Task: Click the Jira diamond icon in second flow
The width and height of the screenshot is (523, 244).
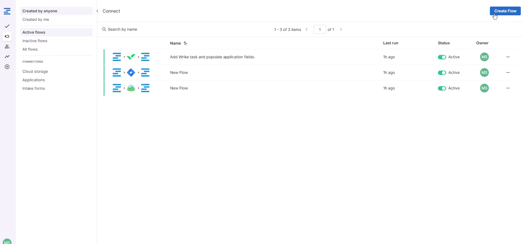Action: (x=131, y=72)
